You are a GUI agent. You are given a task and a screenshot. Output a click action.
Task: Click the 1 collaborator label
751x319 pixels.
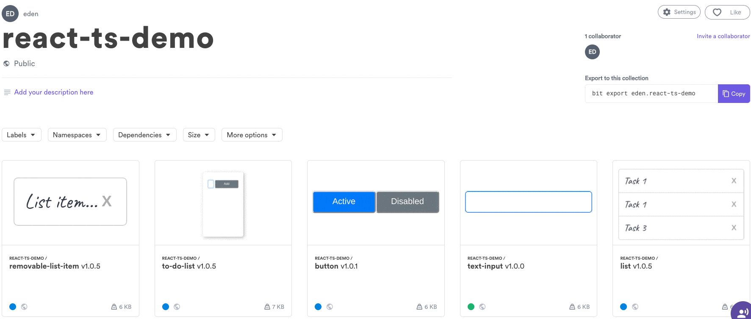603,36
